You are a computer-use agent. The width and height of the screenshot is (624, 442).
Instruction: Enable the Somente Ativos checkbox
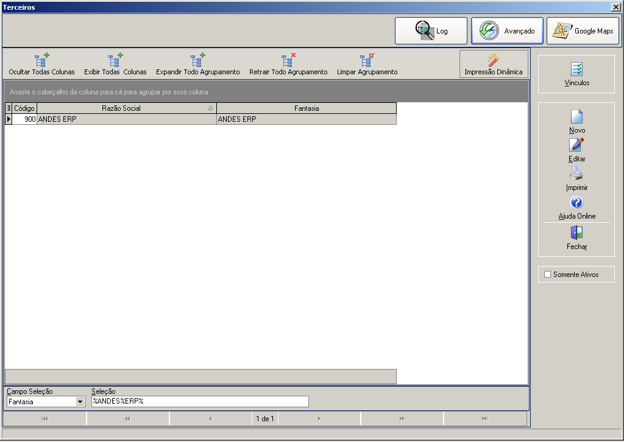pyautogui.click(x=548, y=274)
